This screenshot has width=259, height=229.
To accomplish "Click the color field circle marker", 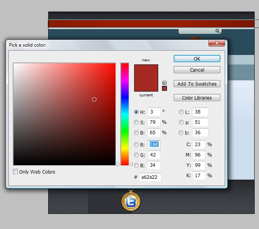I will tap(94, 100).
